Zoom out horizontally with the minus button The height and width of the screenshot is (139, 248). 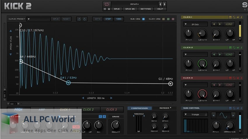[x=8, y=104]
